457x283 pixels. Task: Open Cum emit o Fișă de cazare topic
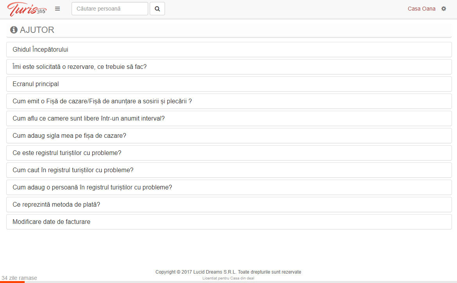pyautogui.click(x=229, y=101)
